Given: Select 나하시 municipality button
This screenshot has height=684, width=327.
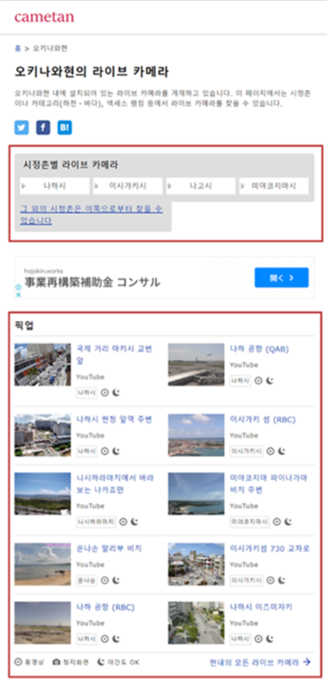Looking at the screenshot, I should 54,186.
